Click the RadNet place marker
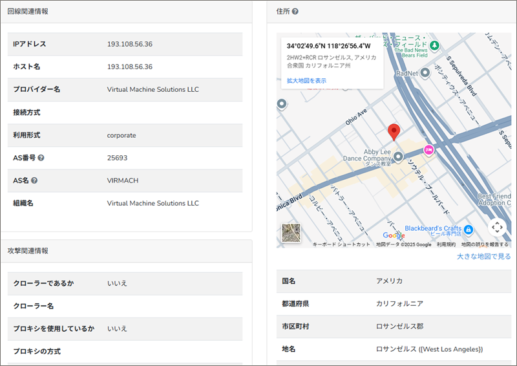The width and height of the screenshot is (517, 366). point(425,73)
